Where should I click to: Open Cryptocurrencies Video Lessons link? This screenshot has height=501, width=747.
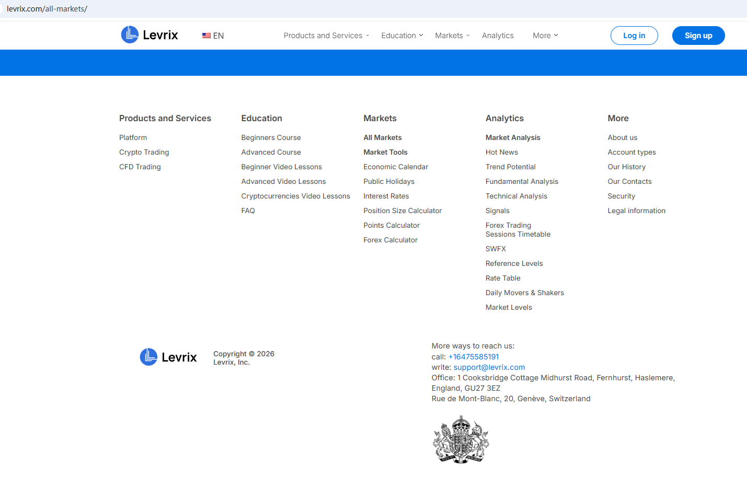(296, 196)
